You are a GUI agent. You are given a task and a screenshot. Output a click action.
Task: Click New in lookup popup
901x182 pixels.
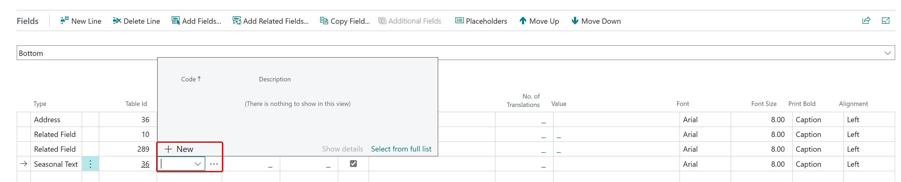179,149
